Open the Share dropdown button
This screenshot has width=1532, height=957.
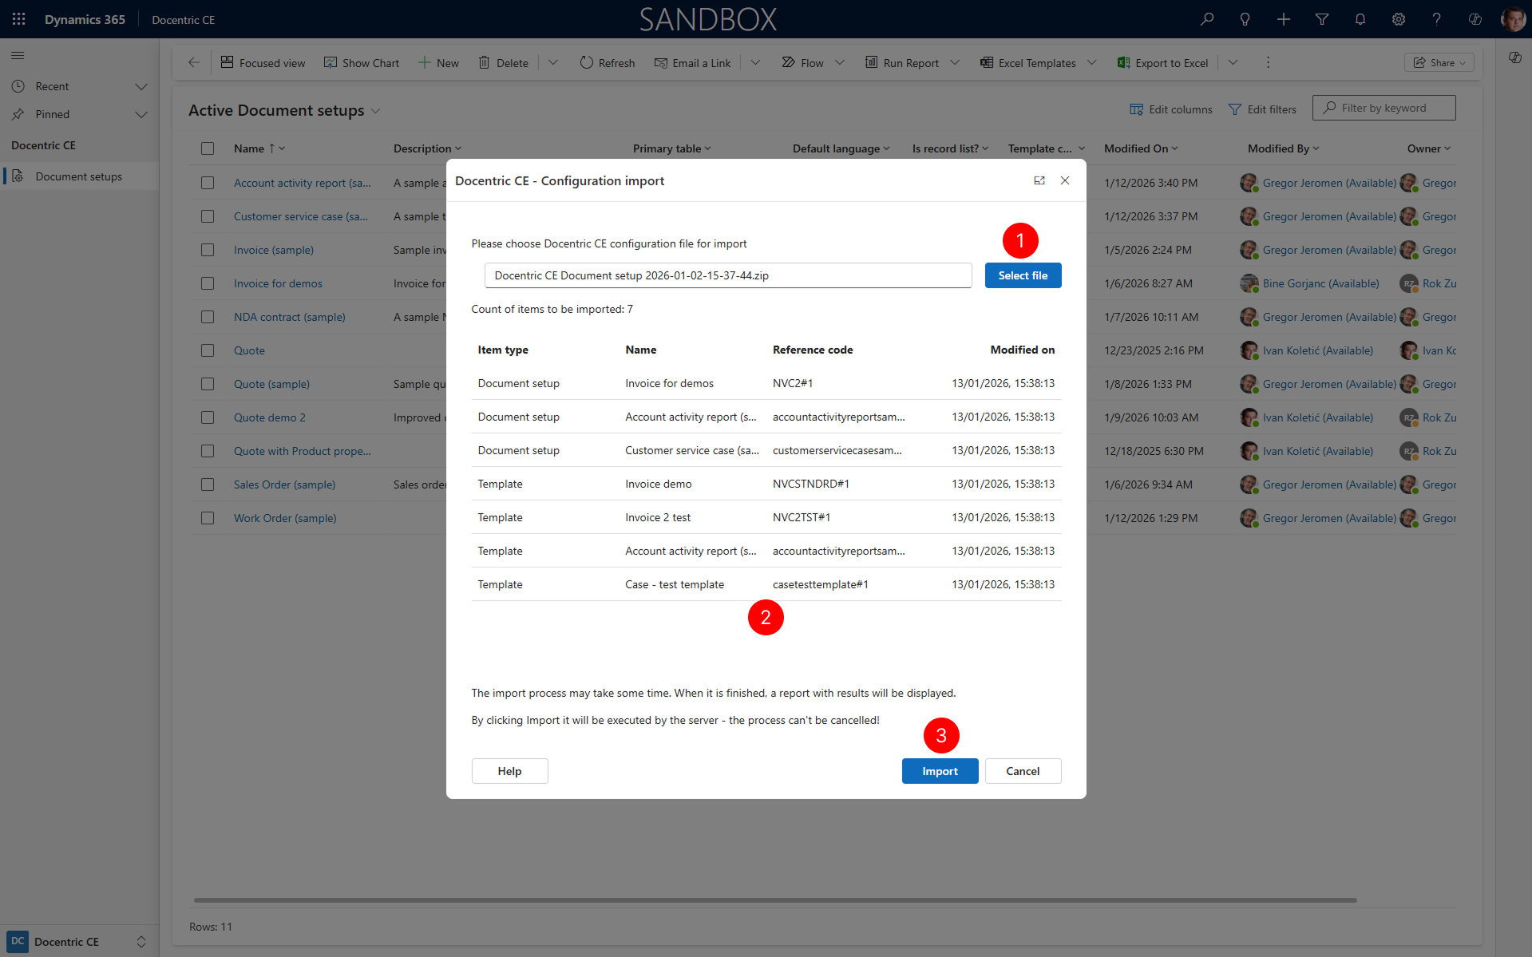1439,62
